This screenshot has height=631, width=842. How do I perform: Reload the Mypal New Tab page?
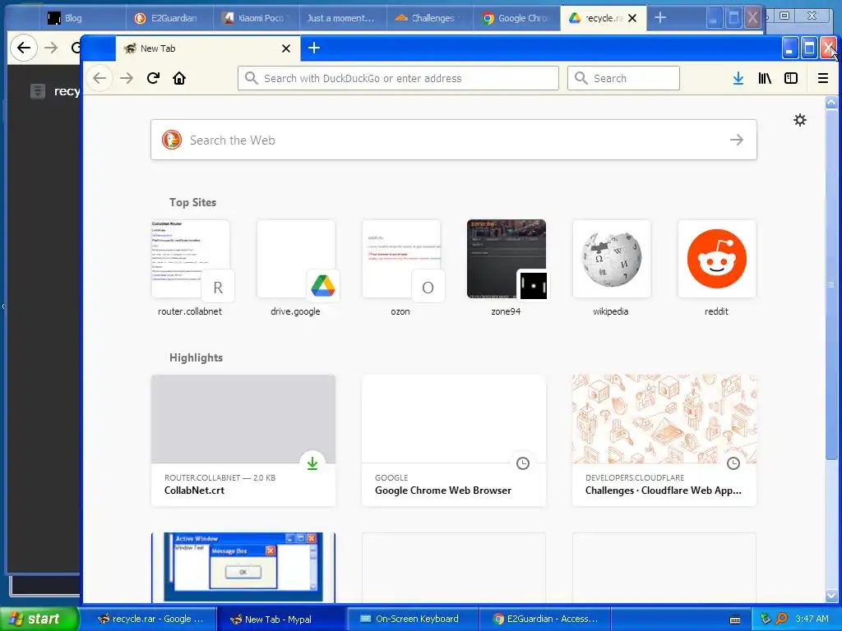point(153,78)
